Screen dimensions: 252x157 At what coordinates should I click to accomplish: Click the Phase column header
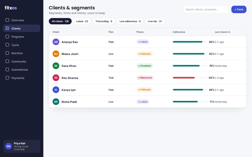click(x=140, y=32)
